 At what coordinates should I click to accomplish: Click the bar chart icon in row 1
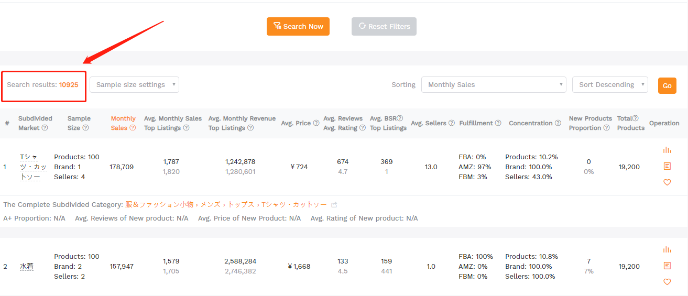tap(667, 150)
